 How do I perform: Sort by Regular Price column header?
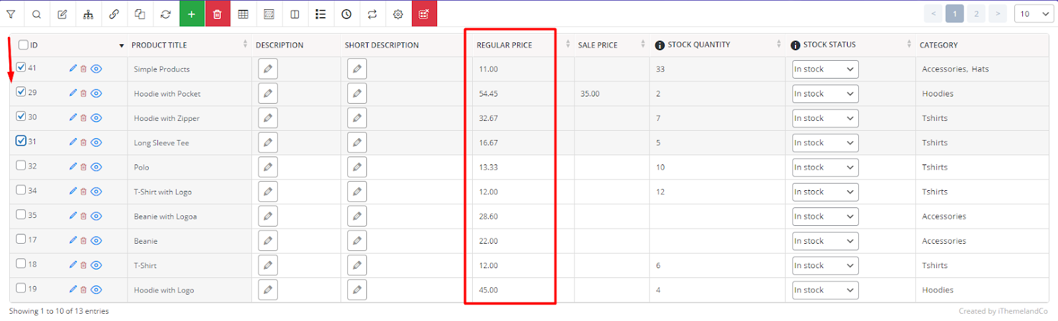click(x=504, y=45)
